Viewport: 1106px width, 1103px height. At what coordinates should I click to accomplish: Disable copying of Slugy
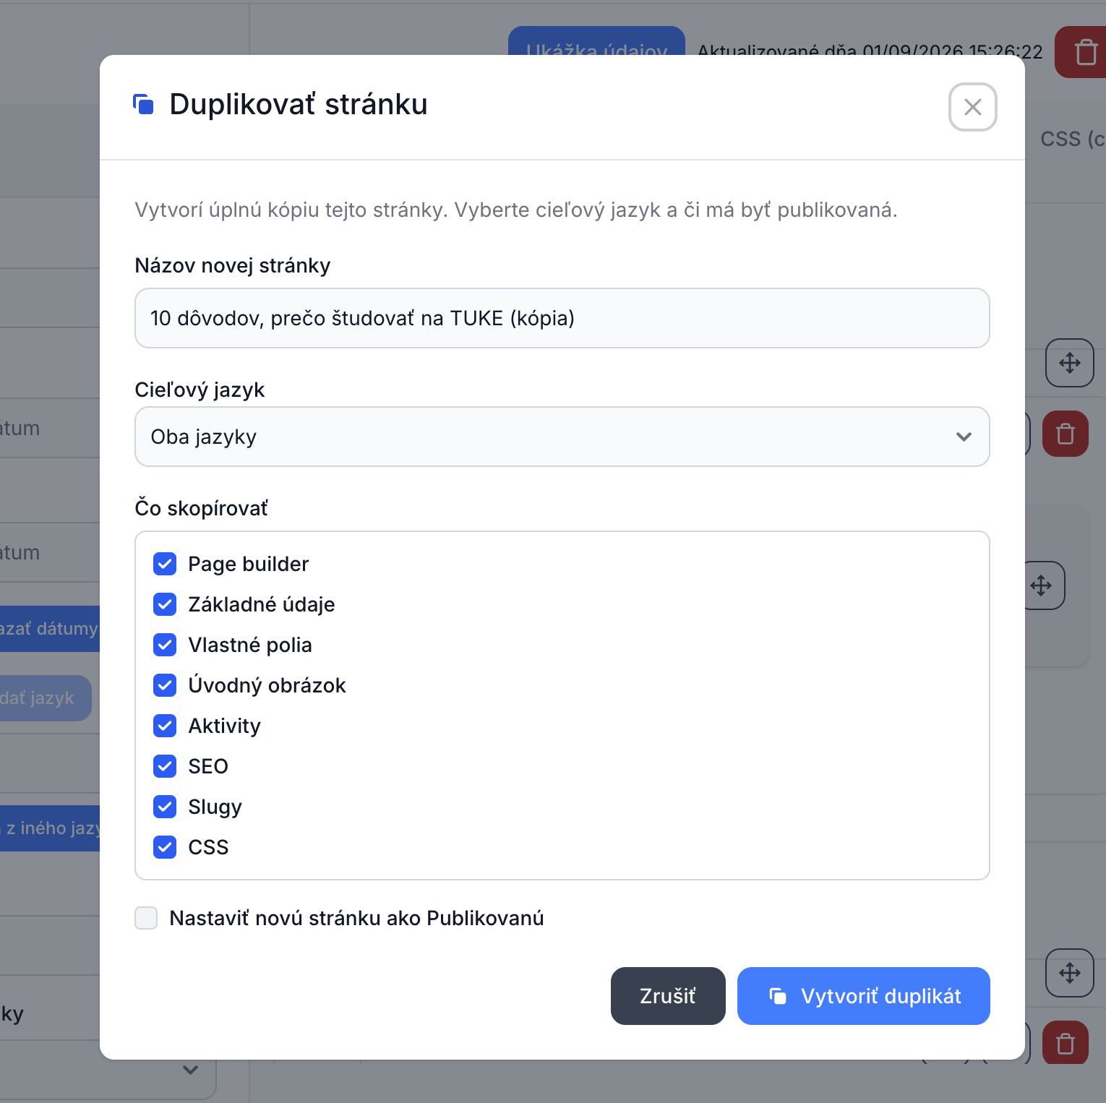[x=165, y=807]
